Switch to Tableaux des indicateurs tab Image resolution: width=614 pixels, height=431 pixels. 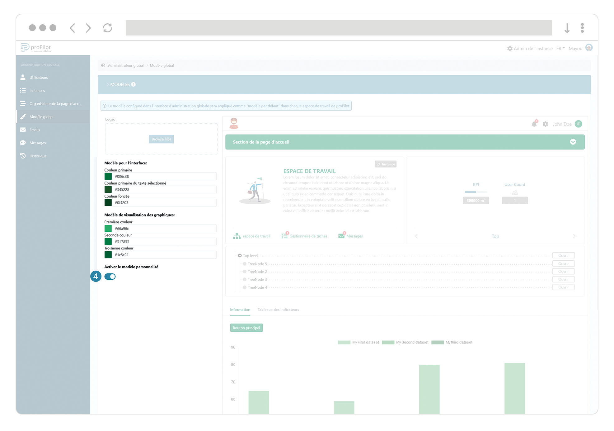point(278,310)
